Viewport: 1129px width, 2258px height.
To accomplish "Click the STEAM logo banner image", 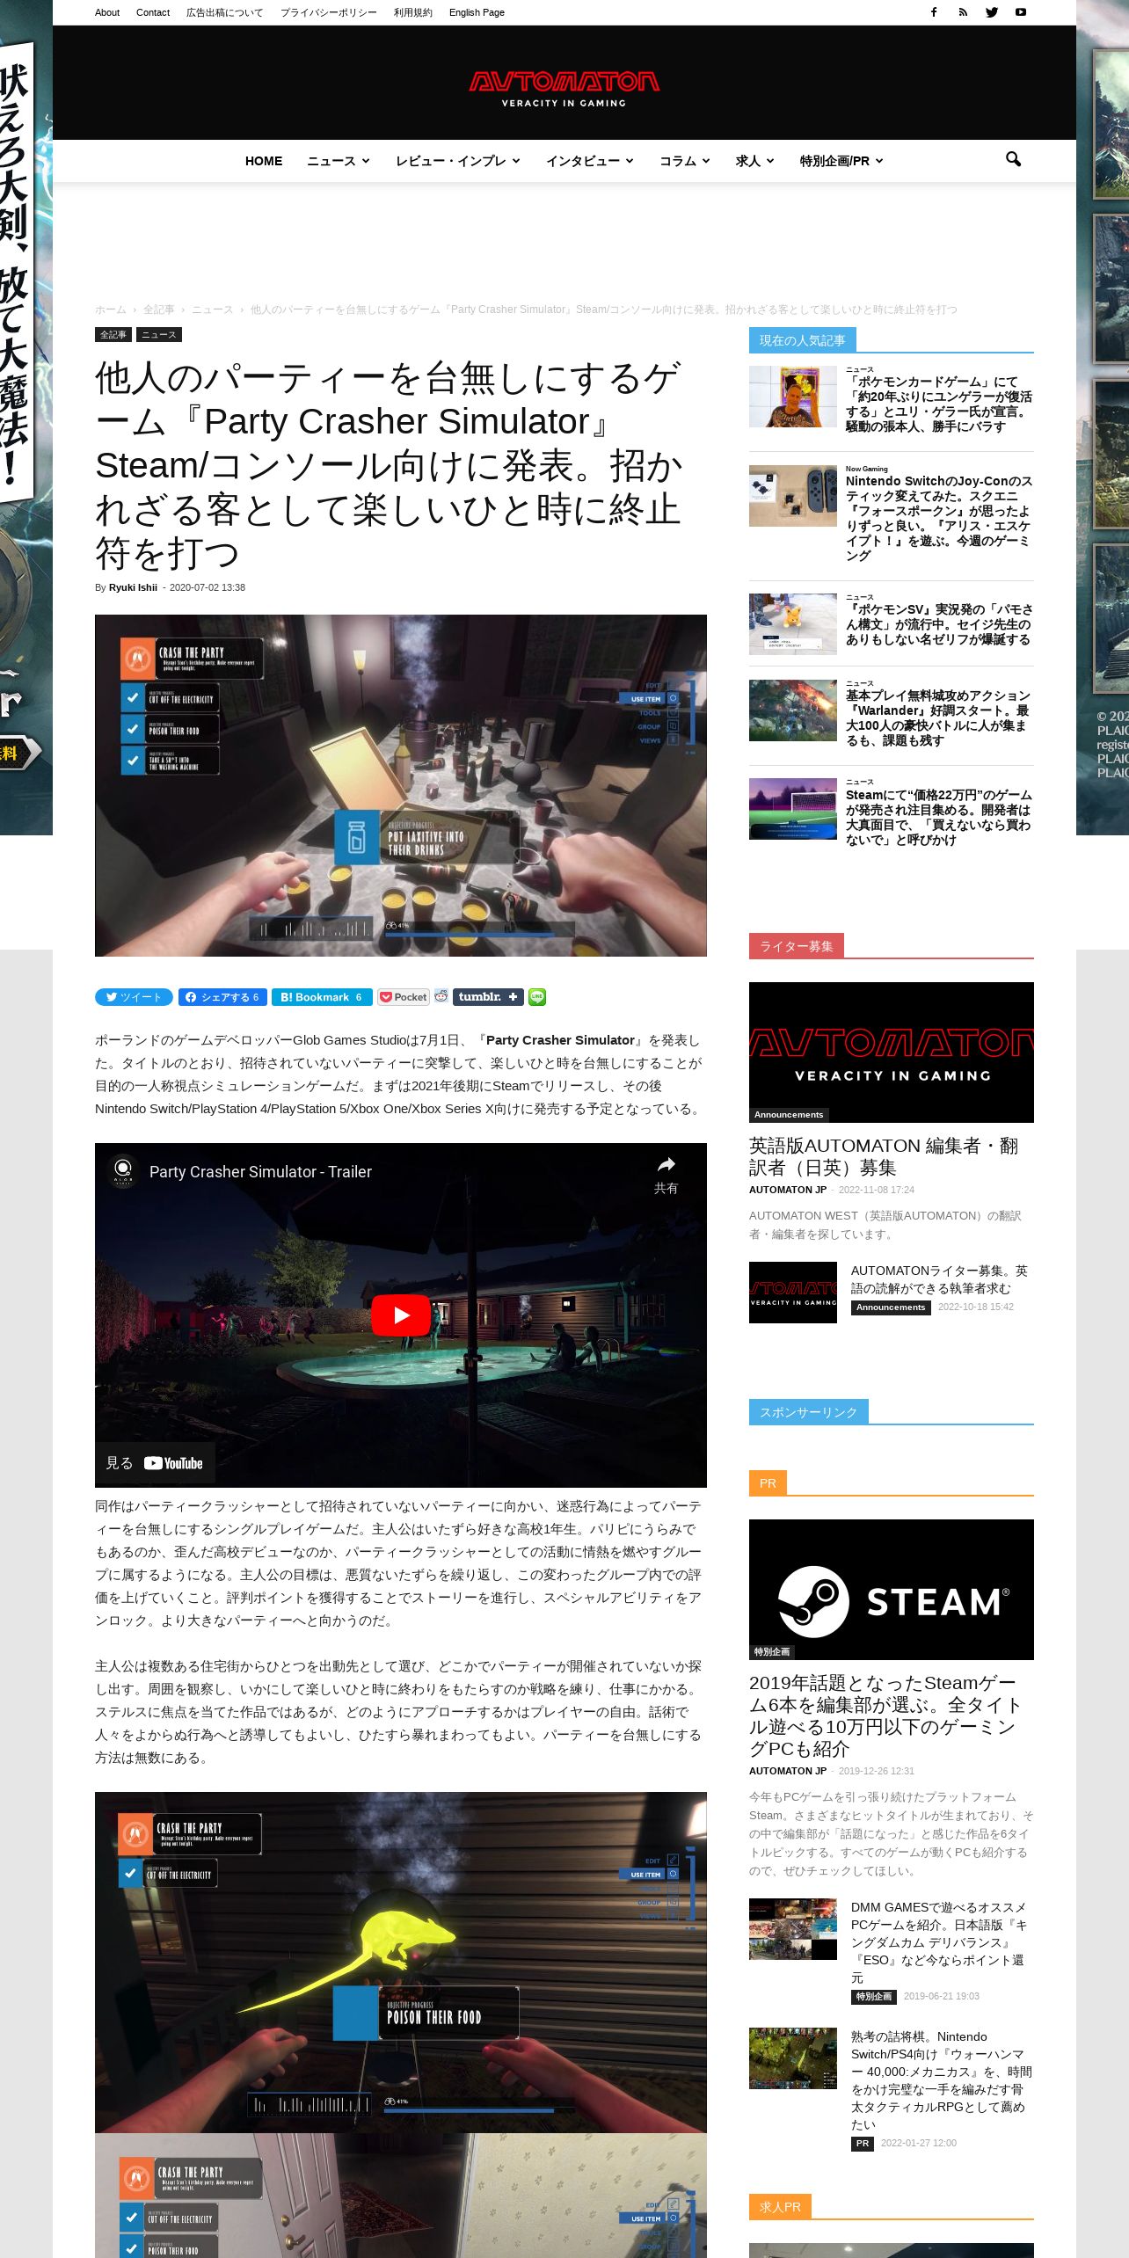I will (x=892, y=1590).
